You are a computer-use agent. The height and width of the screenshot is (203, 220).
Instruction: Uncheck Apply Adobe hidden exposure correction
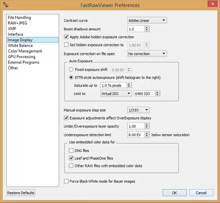click(66, 37)
